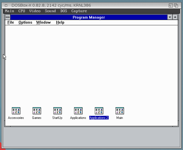Click the highlighted Applications 2 label
This screenshot has width=183, height=150.
point(99,118)
